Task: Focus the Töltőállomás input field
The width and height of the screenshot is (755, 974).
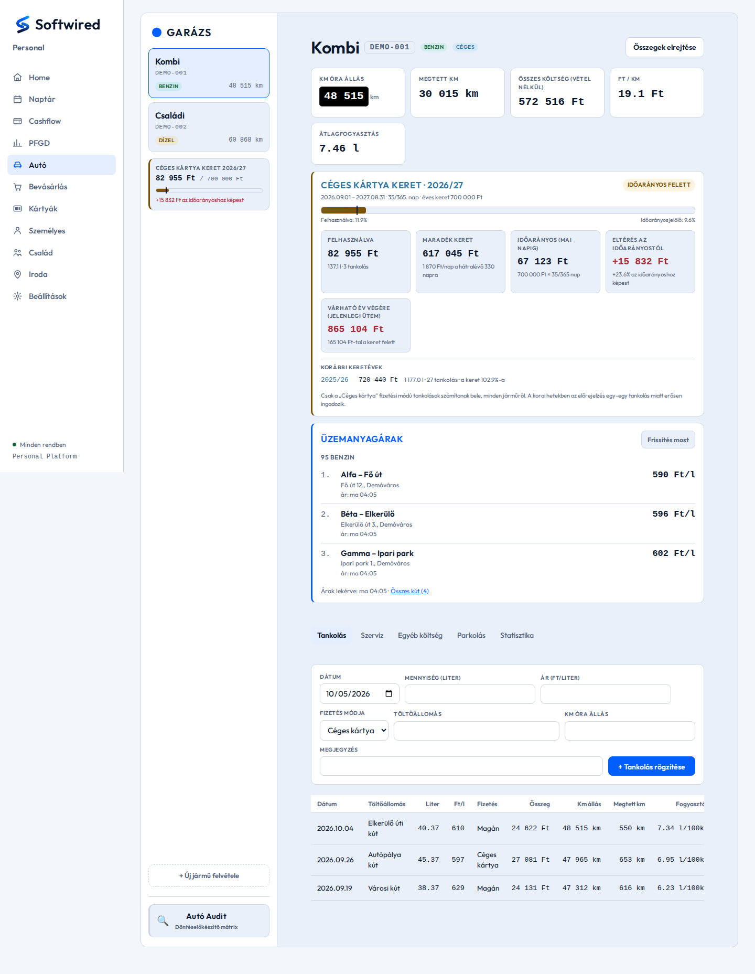Action: (x=476, y=731)
